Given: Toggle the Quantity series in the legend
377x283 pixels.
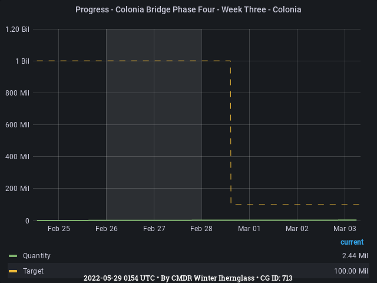Looking at the screenshot, I should (x=37, y=255).
